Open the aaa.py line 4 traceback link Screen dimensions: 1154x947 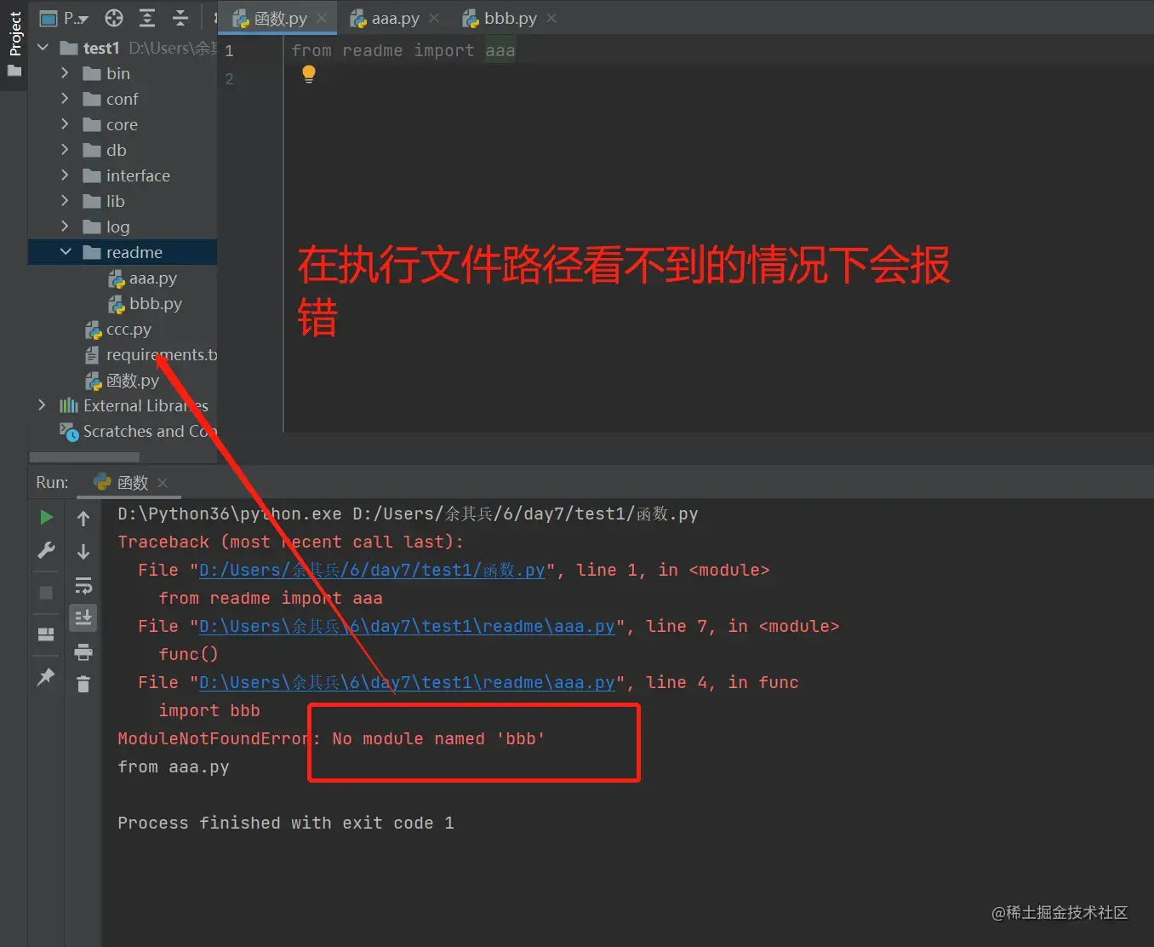[x=407, y=682]
